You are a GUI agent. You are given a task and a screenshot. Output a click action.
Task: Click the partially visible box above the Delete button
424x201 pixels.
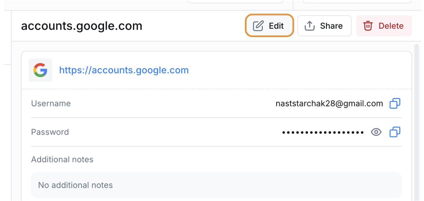(357, 2)
